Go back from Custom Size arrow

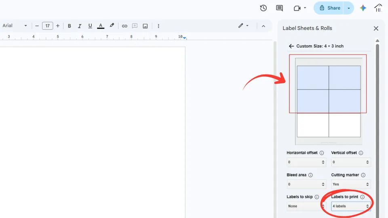click(291, 46)
